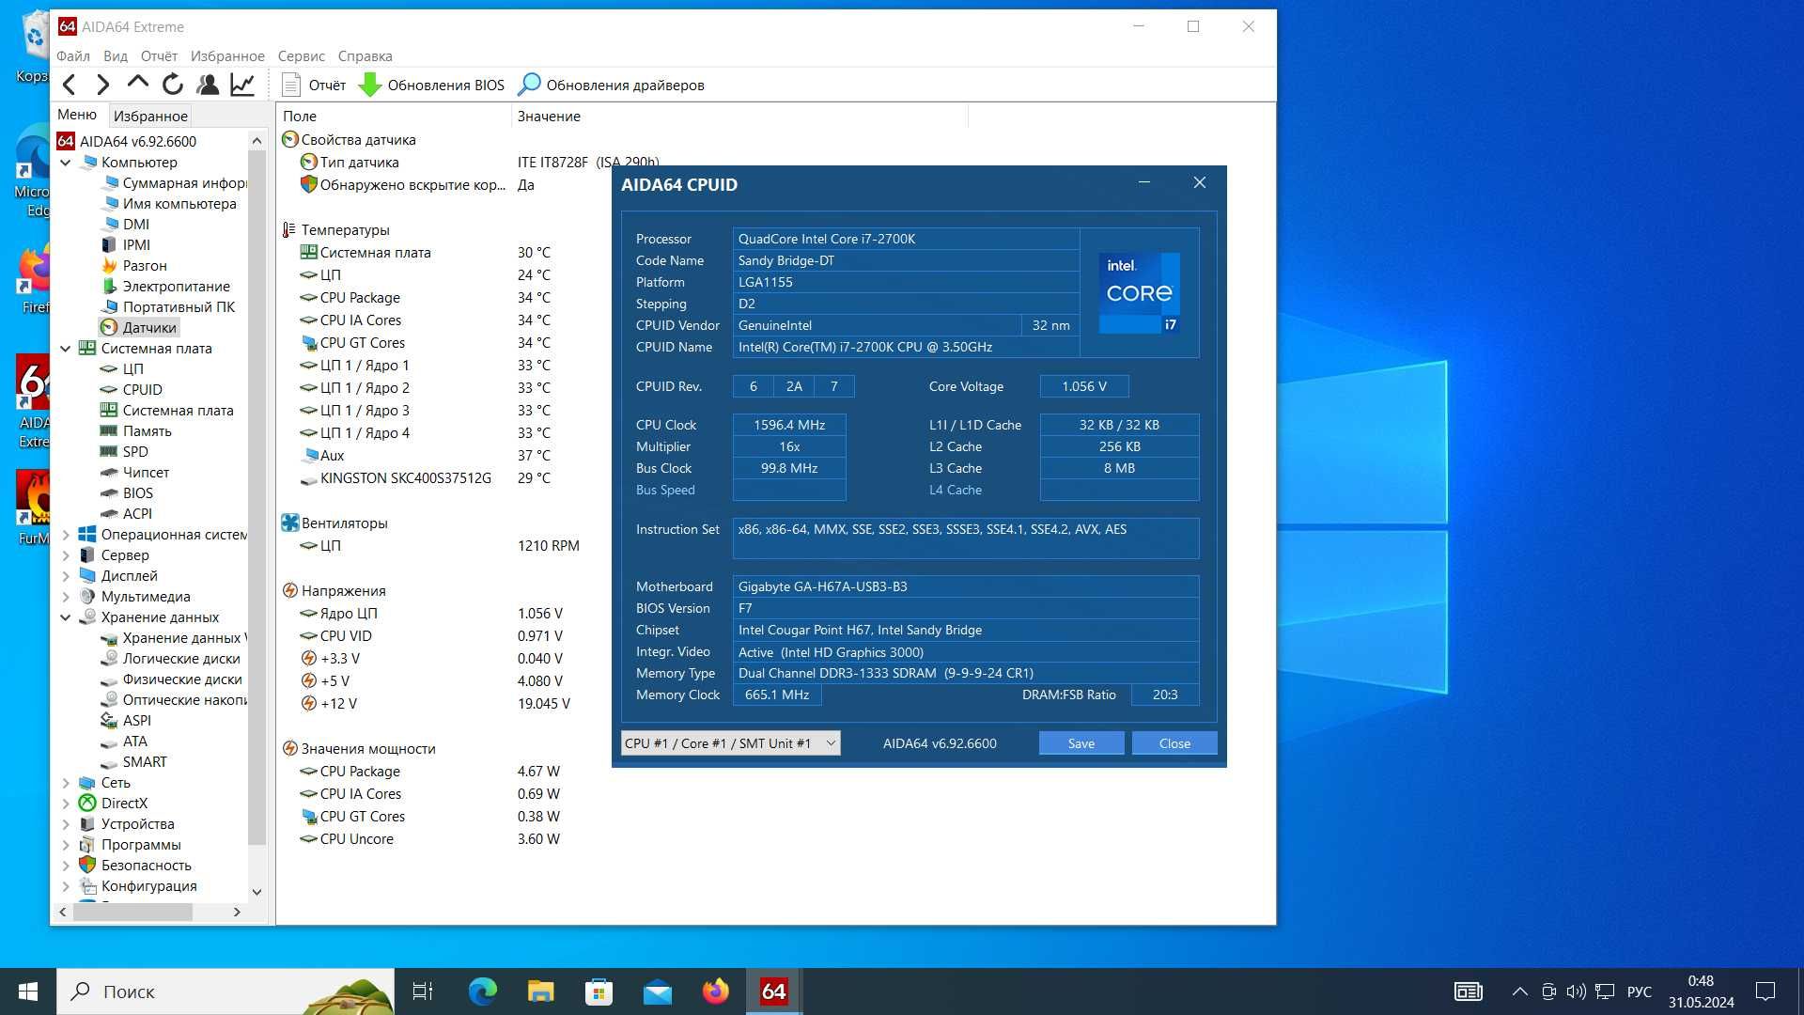The image size is (1804, 1015).
Task: Click Save in the CPUID dialog
Action: tap(1081, 742)
